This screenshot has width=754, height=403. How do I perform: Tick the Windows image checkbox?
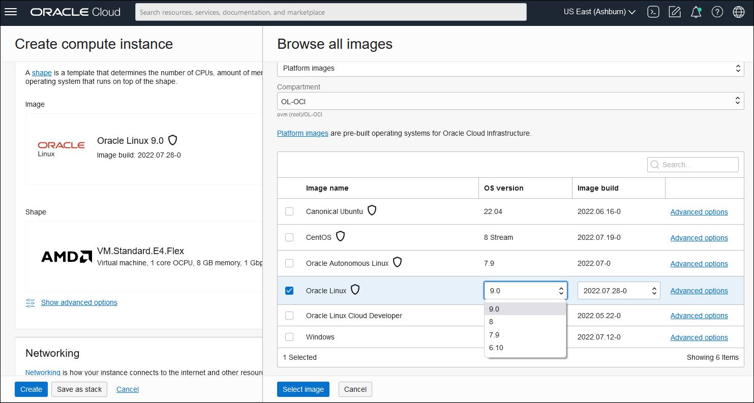click(x=289, y=337)
